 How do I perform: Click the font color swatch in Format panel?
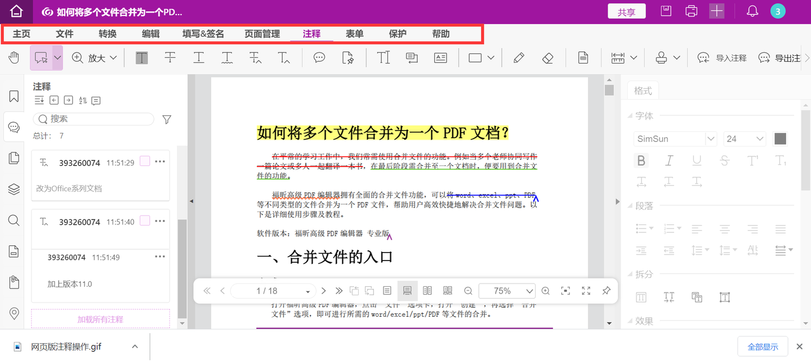pyautogui.click(x=780, y=138)
